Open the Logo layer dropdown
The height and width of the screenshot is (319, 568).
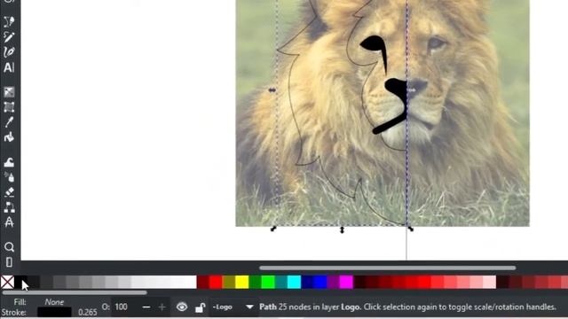click(x=233, y=307)
